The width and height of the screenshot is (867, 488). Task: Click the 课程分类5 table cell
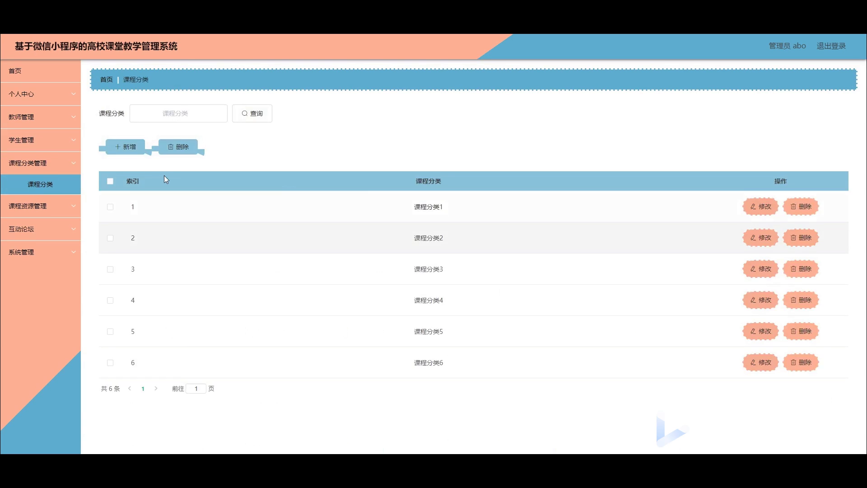tap(428, 332)
